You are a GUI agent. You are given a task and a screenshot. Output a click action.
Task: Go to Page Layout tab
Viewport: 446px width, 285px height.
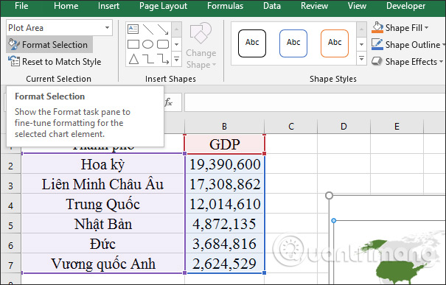pos(163,6)
